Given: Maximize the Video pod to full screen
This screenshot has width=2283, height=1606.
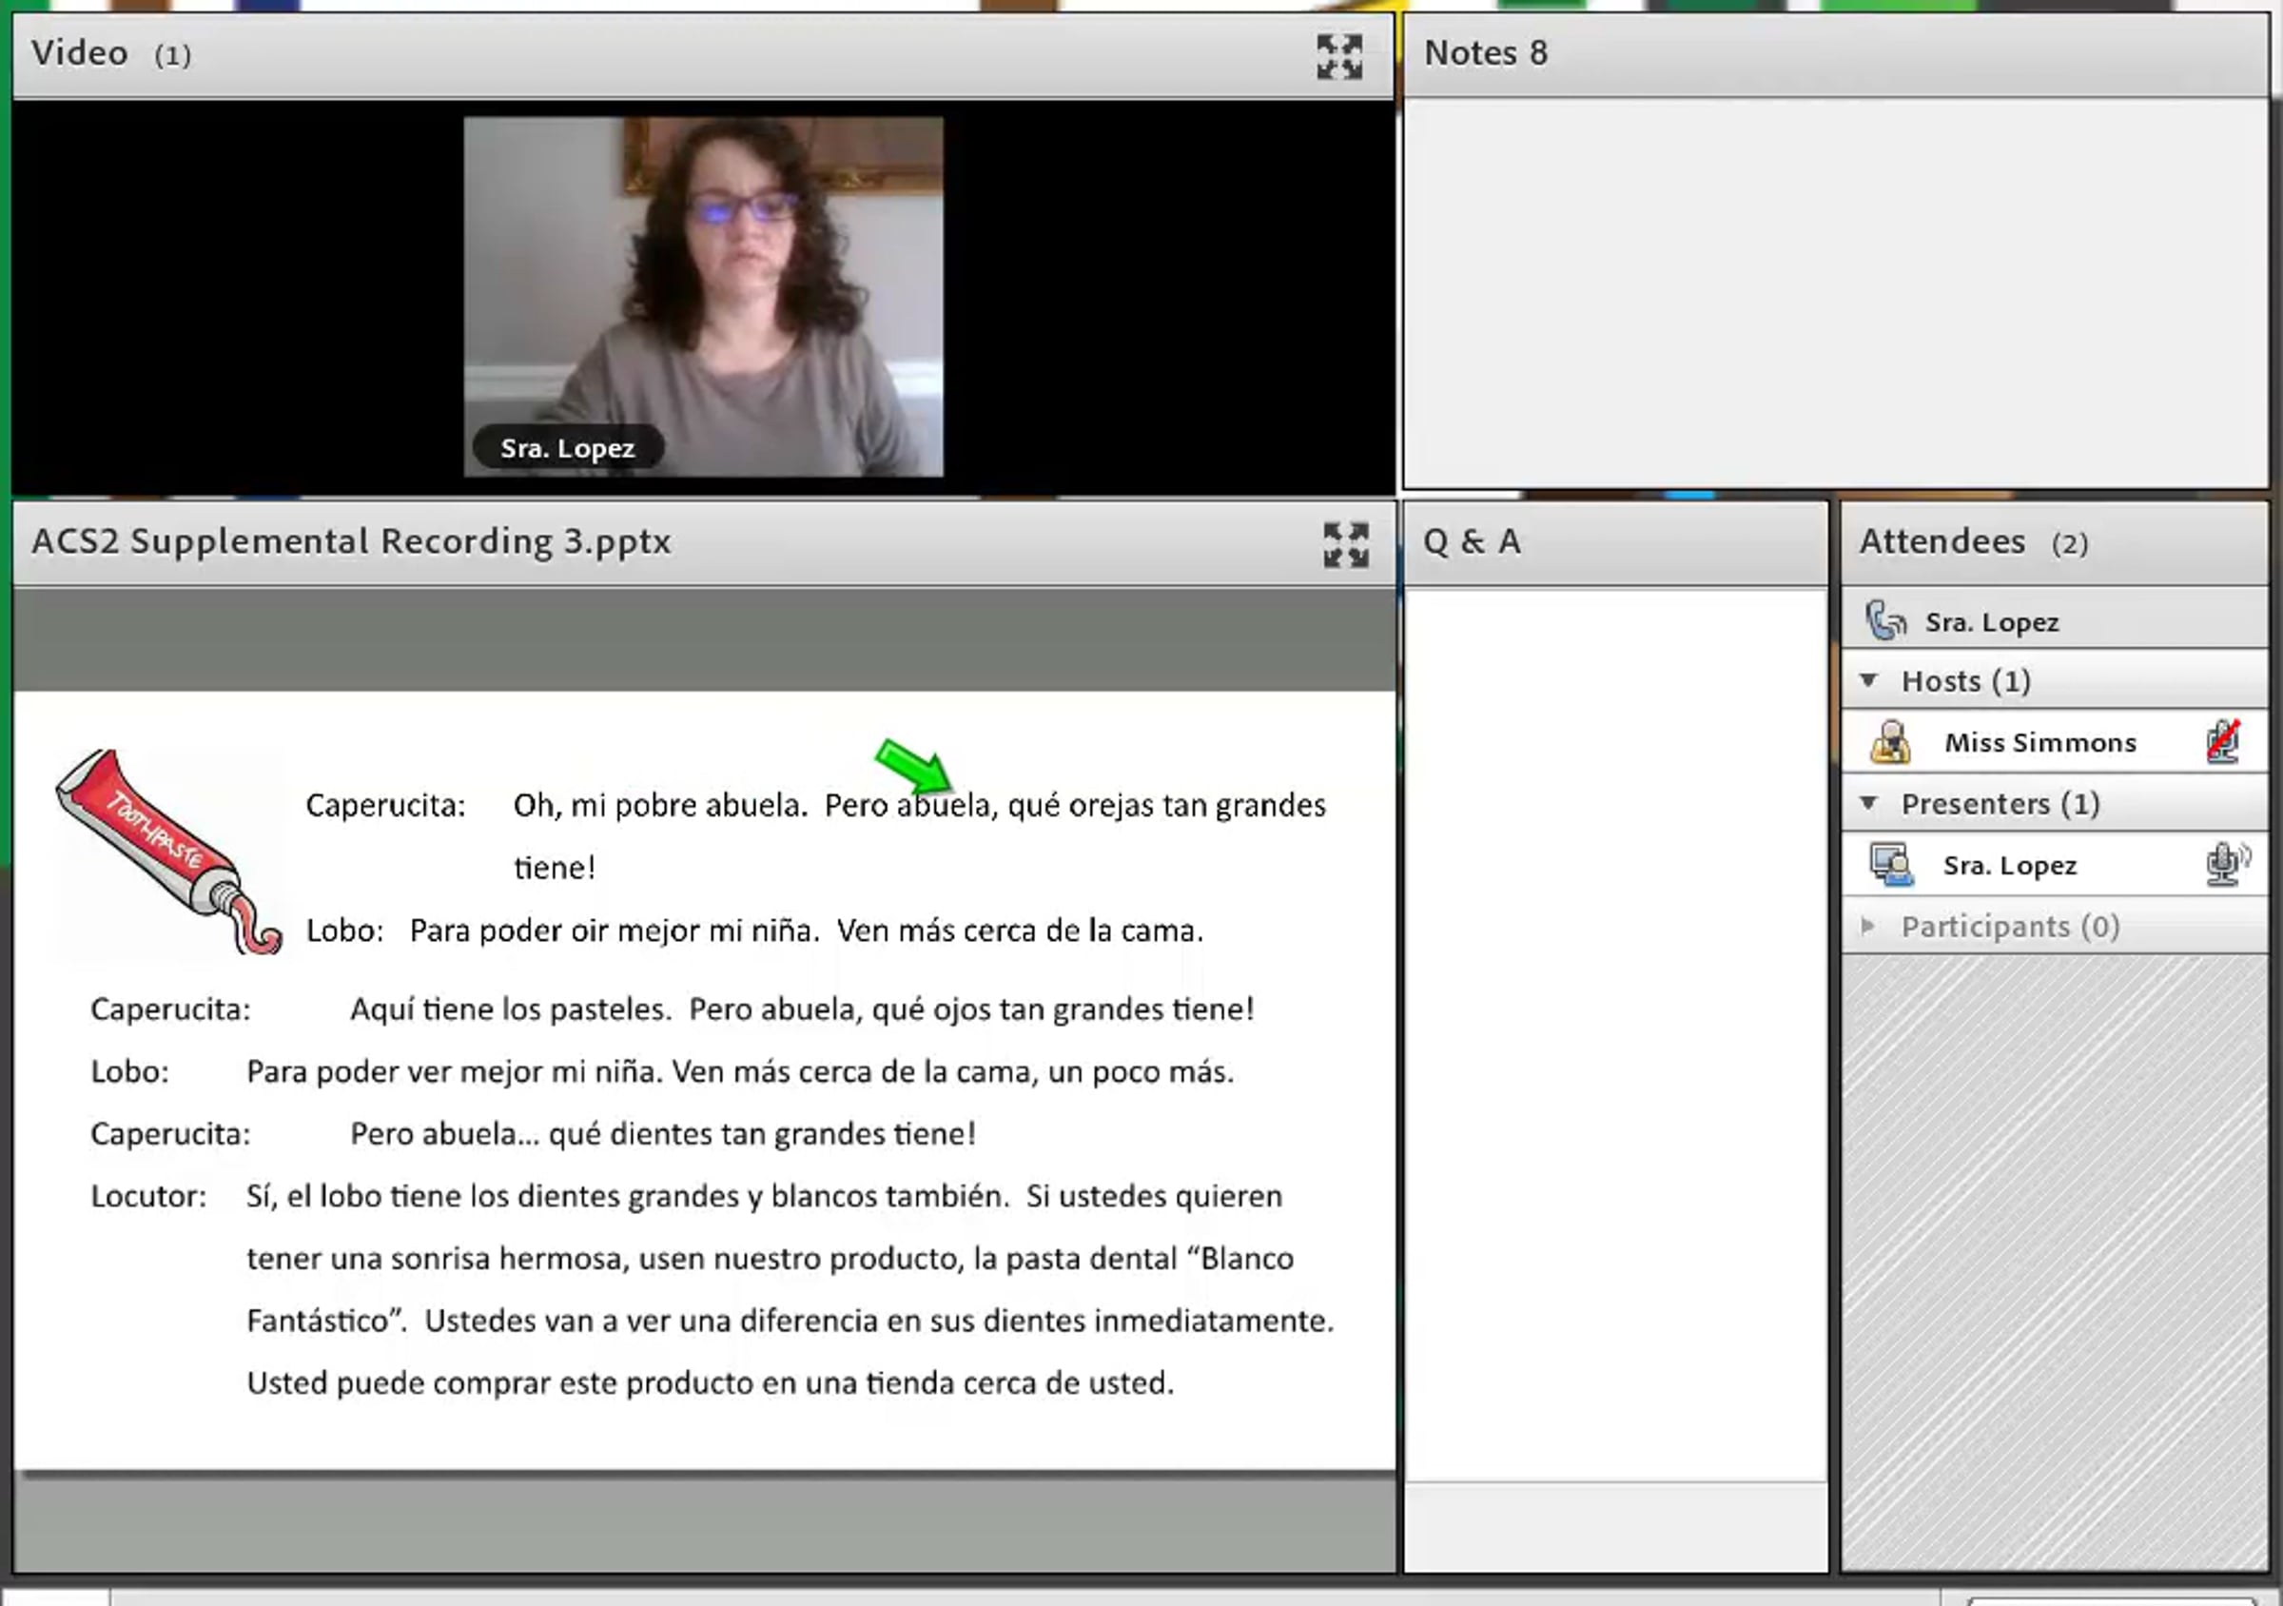Looking at the screenshot, I should point(1338,56).
